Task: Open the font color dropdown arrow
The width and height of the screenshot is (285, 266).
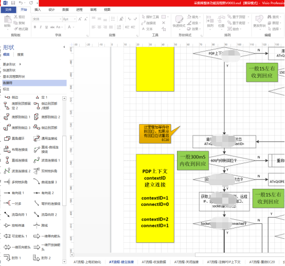Action: tap(74, 27)
